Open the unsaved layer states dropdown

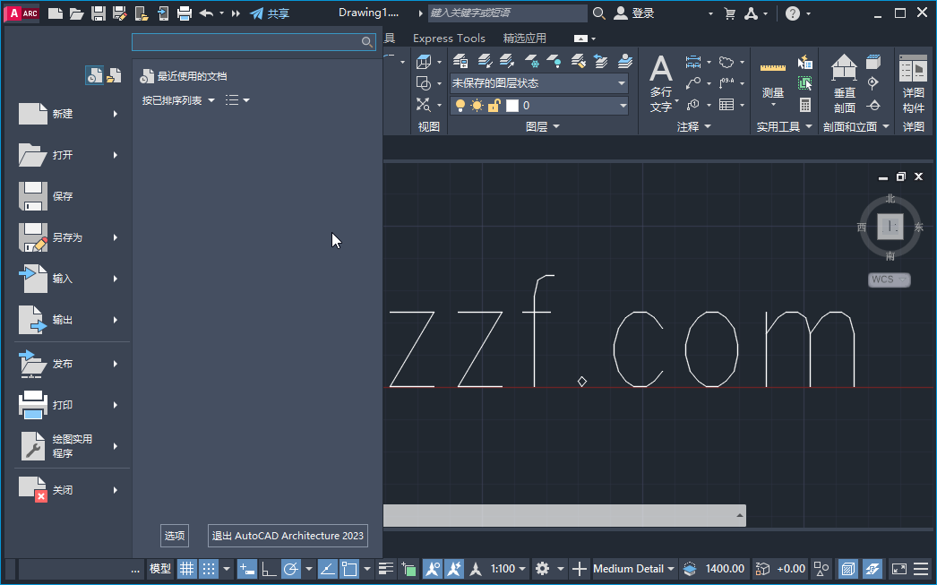[622, 83]
